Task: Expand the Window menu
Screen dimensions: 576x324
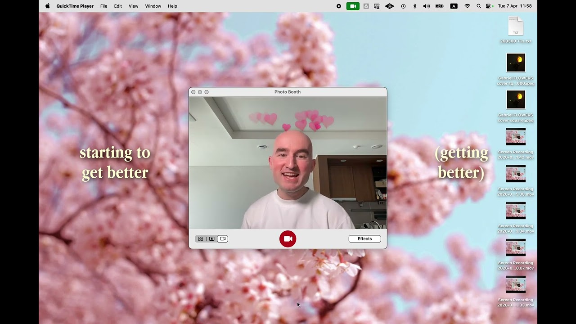Action: 153,6
